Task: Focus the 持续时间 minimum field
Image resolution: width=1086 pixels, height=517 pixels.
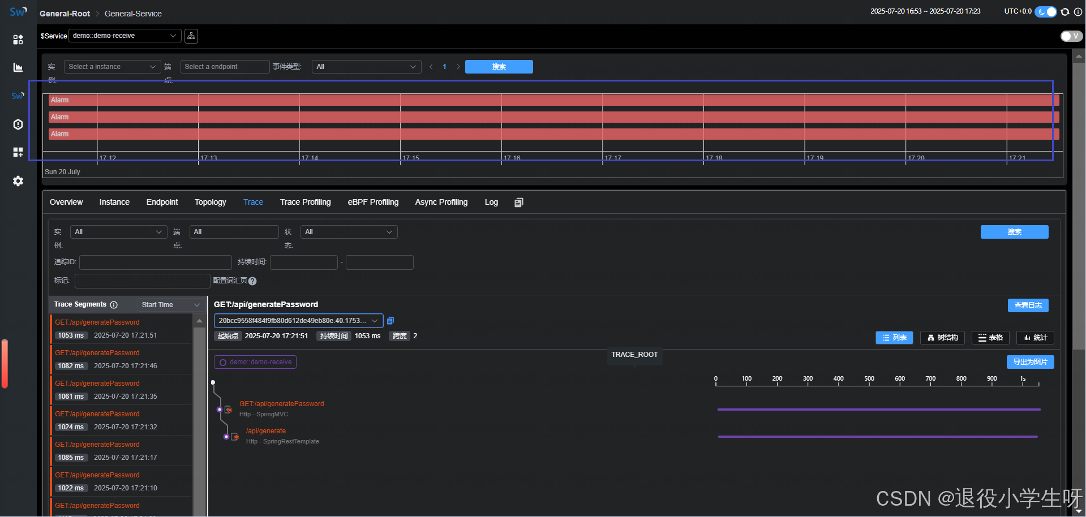Action: pos(304,262)
